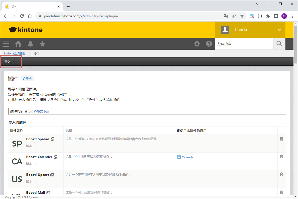
Task: Open the Calendar app link
Action: pos(188,157)
